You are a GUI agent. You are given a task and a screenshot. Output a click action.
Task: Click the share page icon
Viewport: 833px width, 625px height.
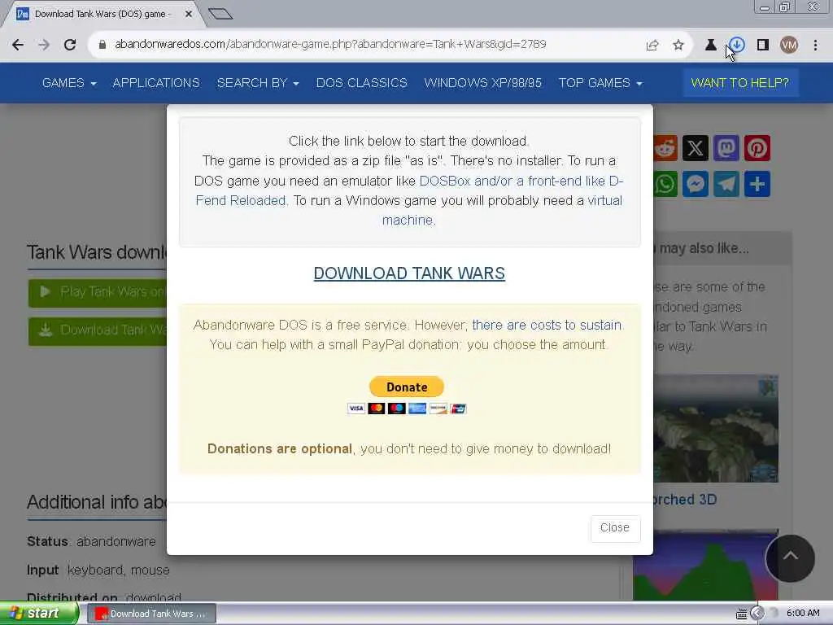tap(652, 46)
